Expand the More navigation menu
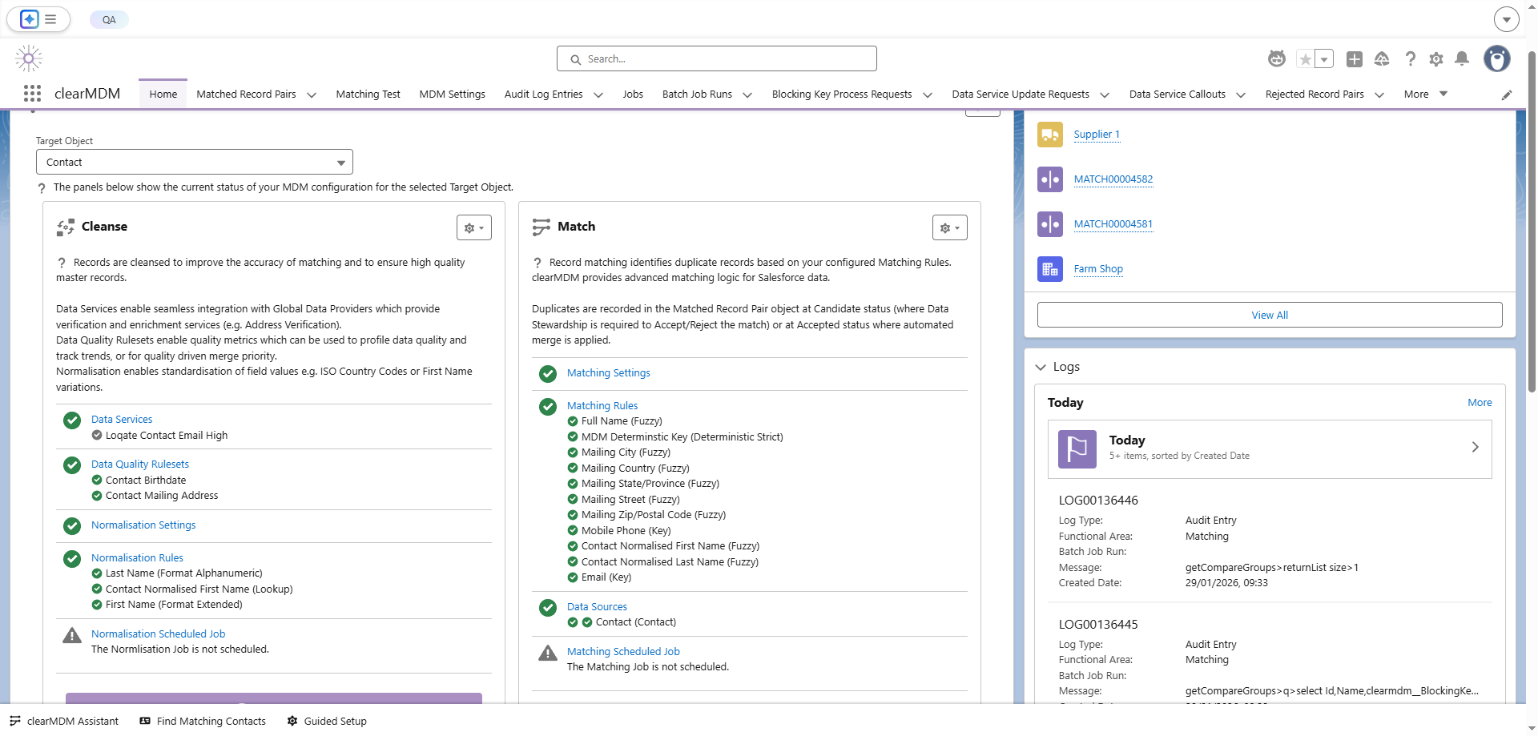 [x=1426, y=94]
